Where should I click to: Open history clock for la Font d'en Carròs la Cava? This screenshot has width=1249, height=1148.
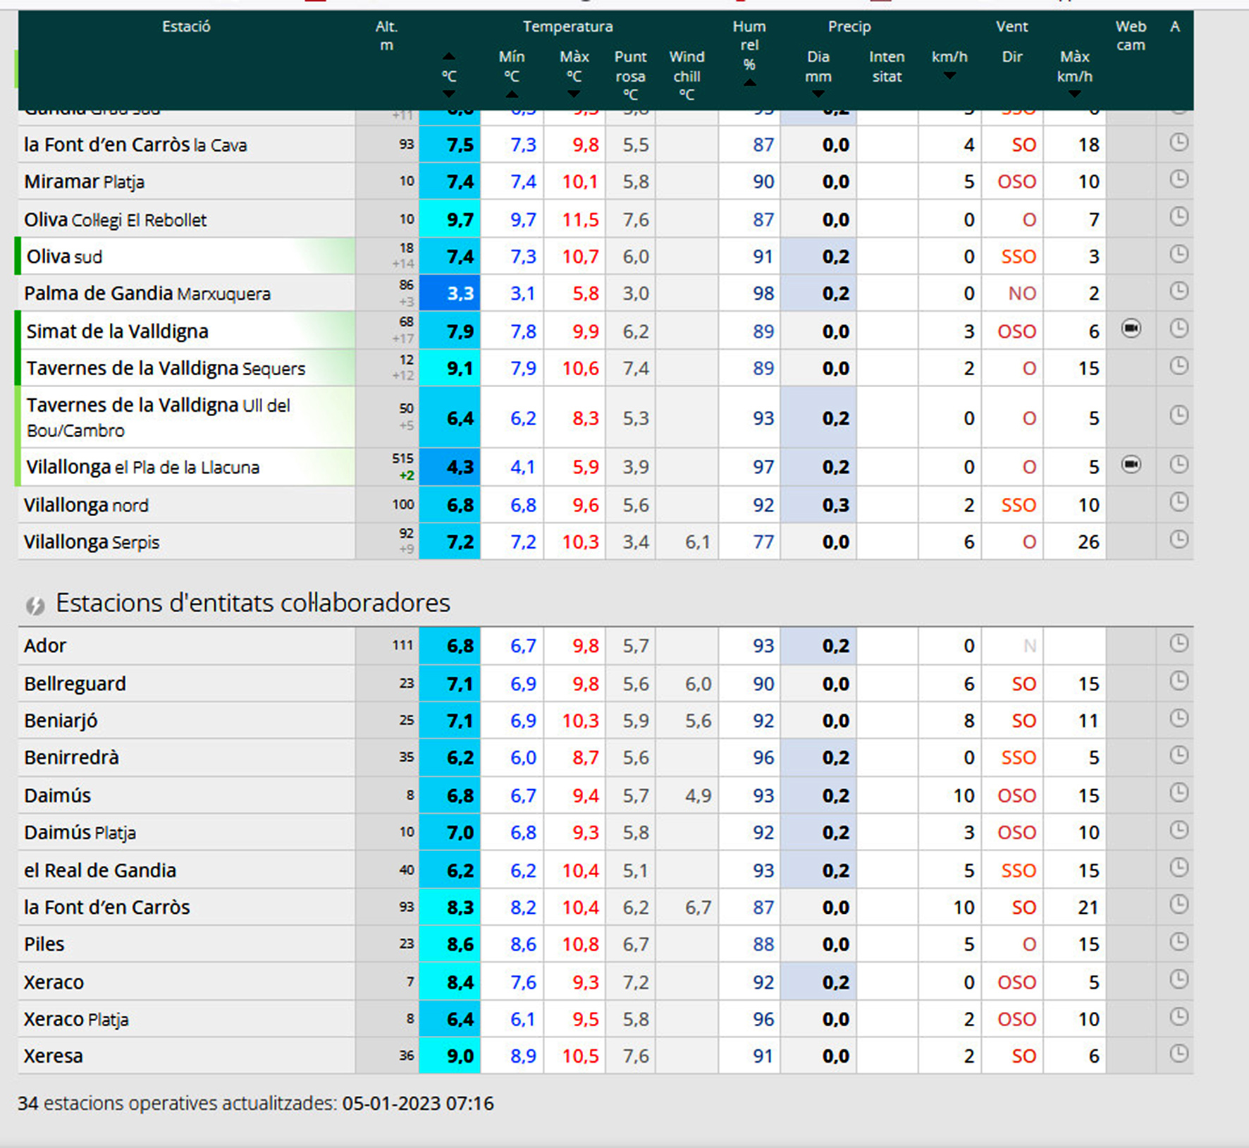tap(1179, 142)
